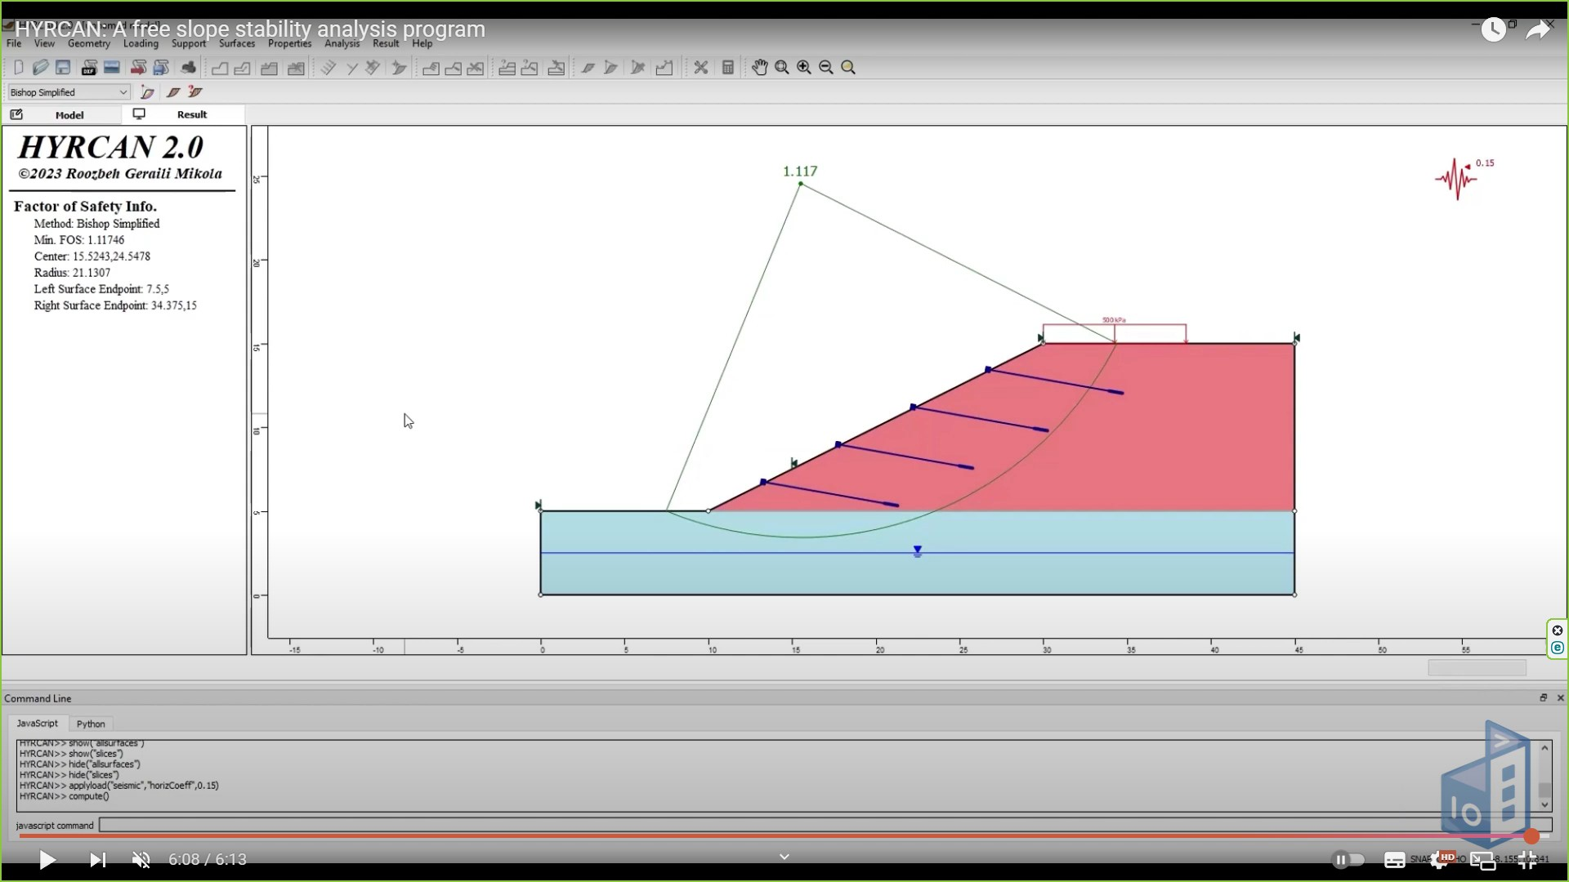Switch to the Result tab below toolbar
1569x882 pixels.
[x=184, y=115]
